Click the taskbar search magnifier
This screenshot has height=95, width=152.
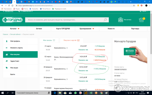pyautogui.click(x=8, y=93)
